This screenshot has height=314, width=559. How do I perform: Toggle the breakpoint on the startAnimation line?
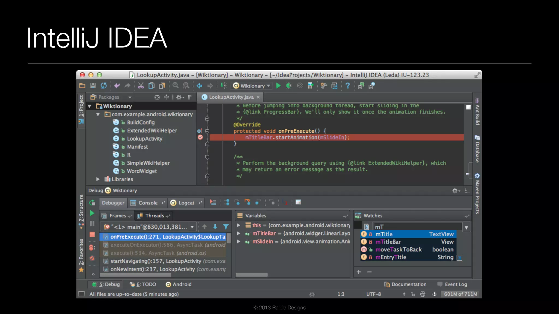point(200,137)
